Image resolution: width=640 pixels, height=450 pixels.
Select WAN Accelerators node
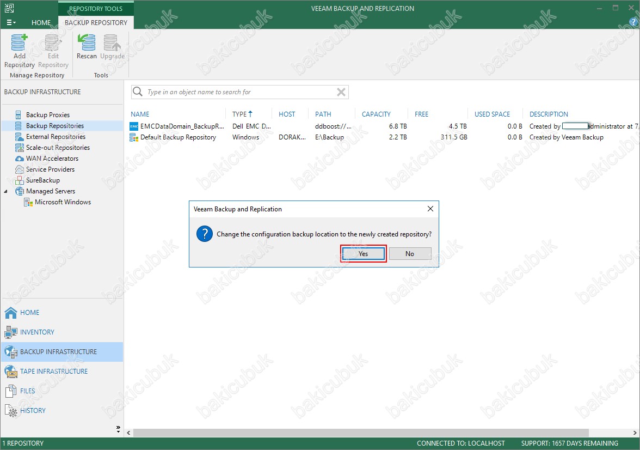point(52,159)
